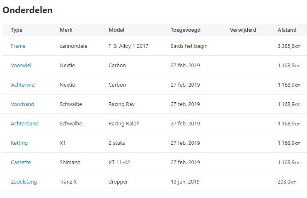Open the Achterband component link
The width and height of the screenshot is (307, 198).
tap(24, 124)
